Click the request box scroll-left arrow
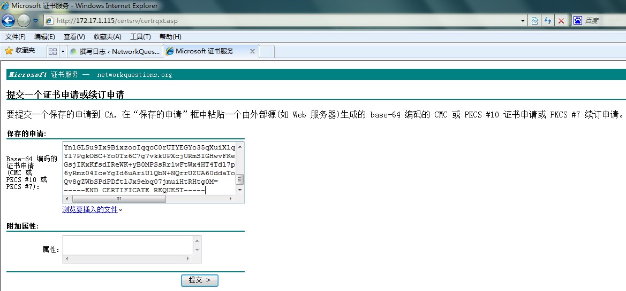This screenshot has width=626, height=291. [x=67, y=199]
